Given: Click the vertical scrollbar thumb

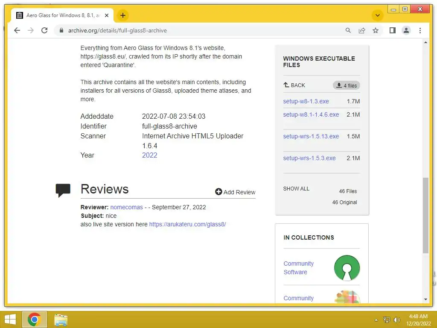Looking at the screenshot, I should [x=425, y=215].
